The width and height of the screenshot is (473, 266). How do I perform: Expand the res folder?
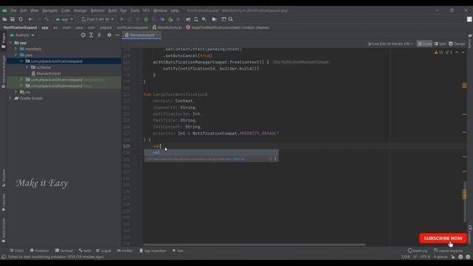click(16, 92)
